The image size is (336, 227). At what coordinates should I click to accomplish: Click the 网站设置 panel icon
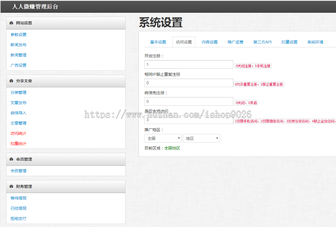pos(11,23)
